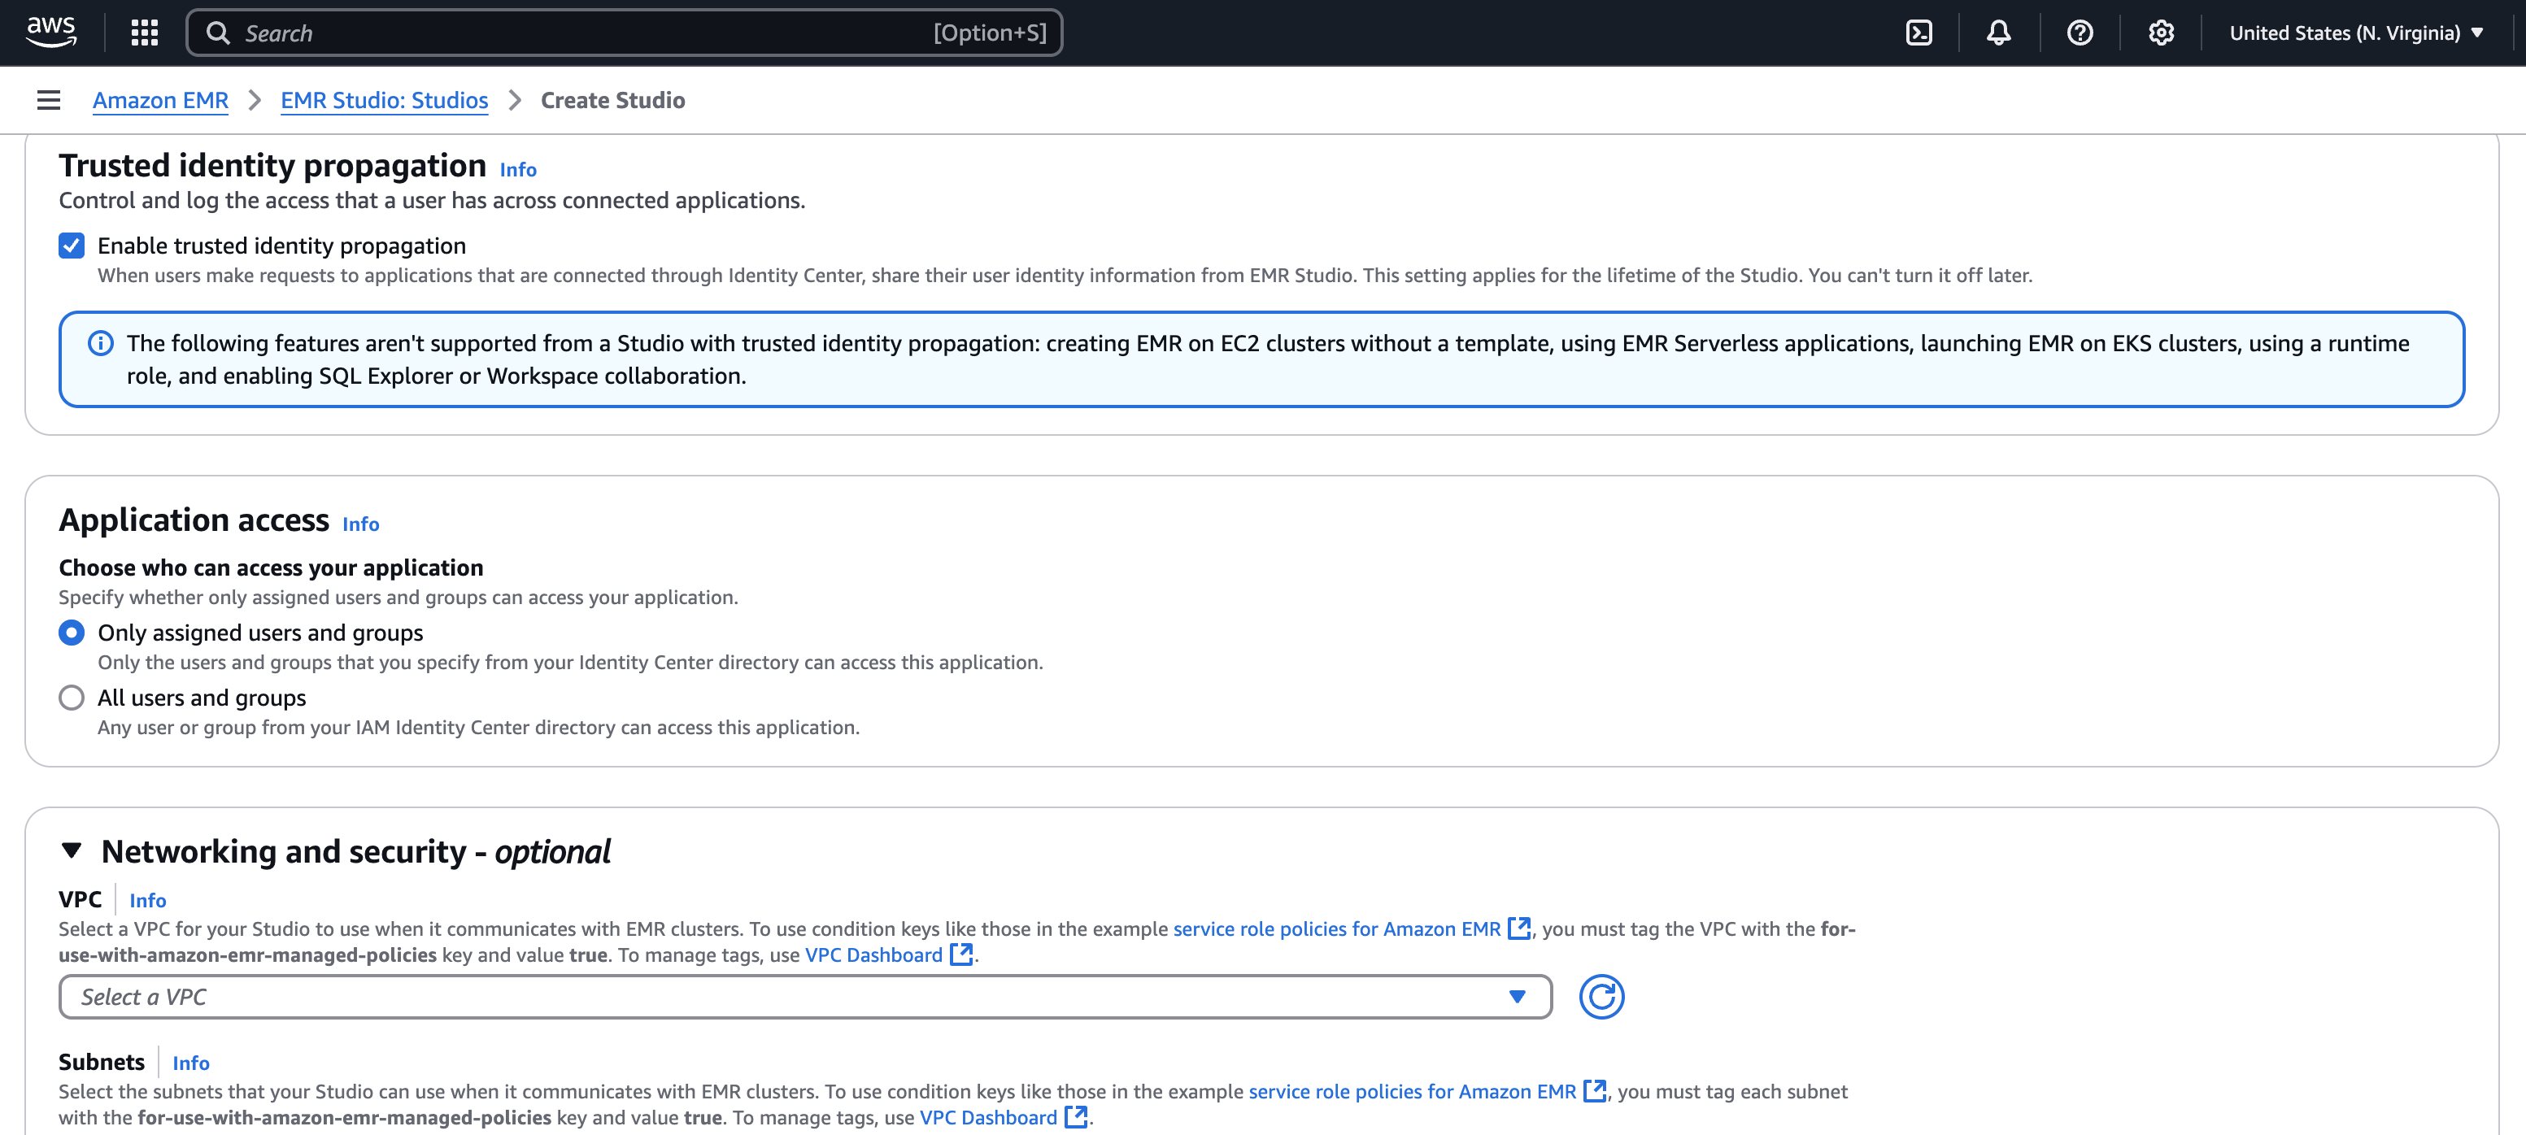Go to EMR Studio: Studios breadcrumb

383,99
